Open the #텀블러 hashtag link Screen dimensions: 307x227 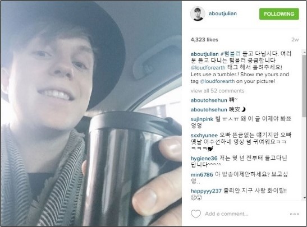click(231, 54)
